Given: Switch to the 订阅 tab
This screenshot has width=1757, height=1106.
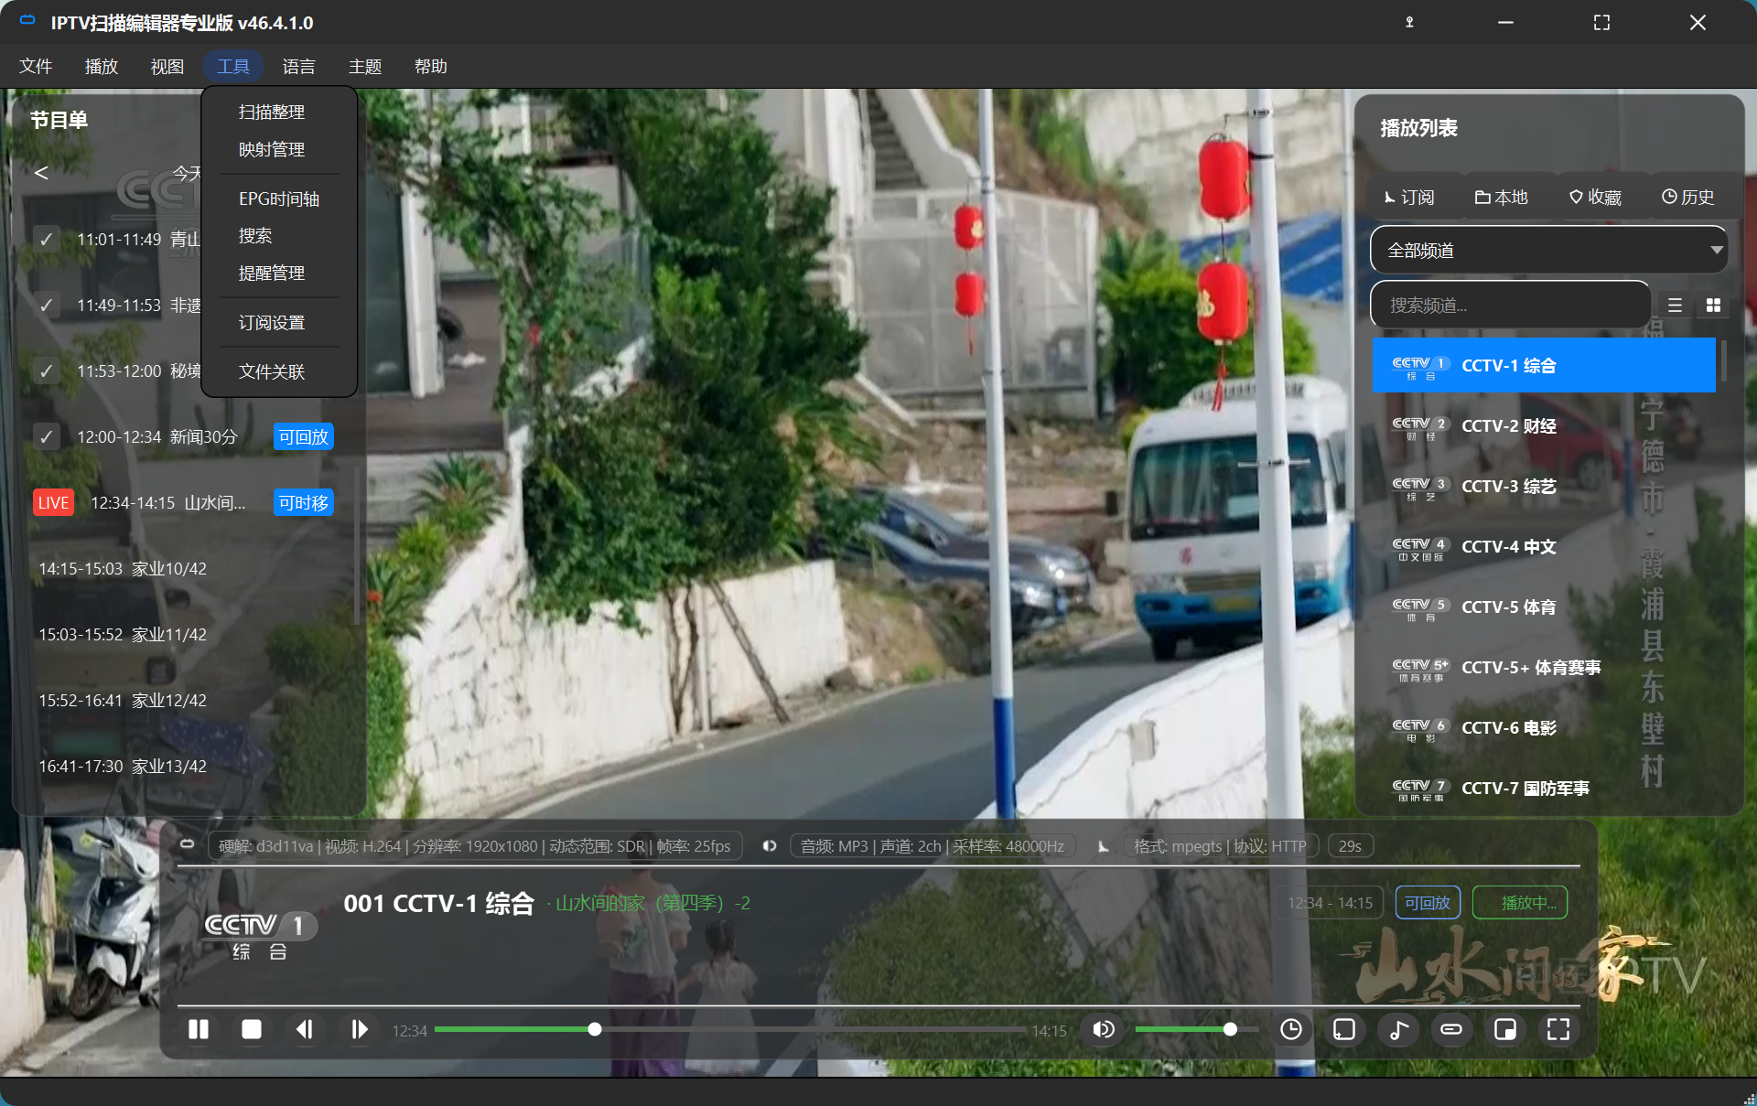Looking at the screenshot, I should (x=1409, y=198).
